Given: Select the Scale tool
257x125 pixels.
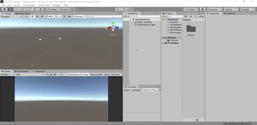Looking at the screenshot, I should tap(23, 9).
